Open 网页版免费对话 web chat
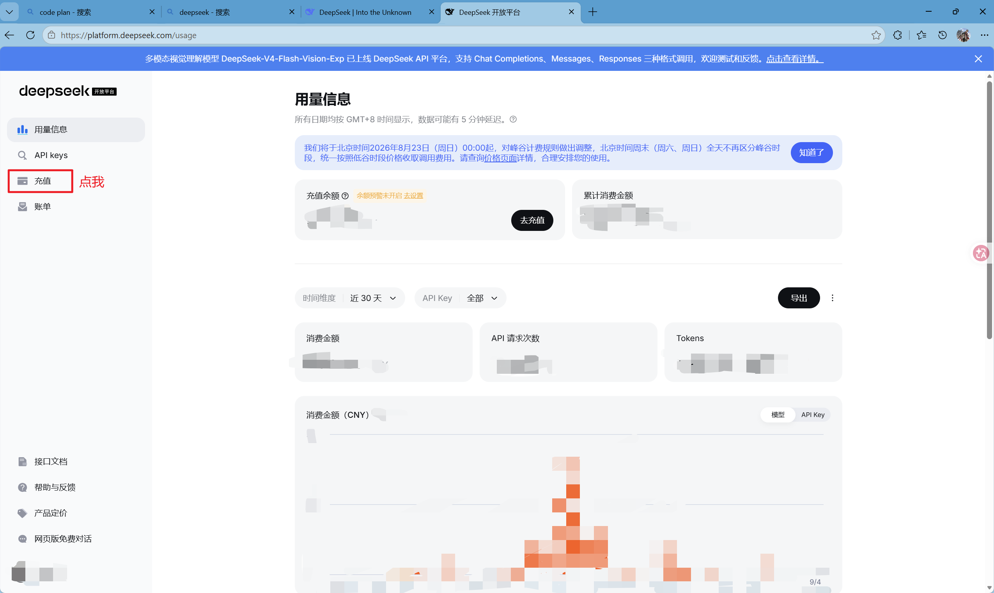The image size is (994, 593). pos(76,538)
